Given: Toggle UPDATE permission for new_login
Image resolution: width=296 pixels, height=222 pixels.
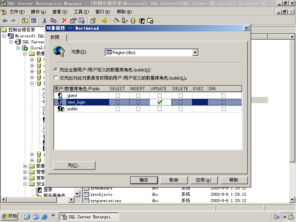Looking at the screenshot, I should (160, 102).
